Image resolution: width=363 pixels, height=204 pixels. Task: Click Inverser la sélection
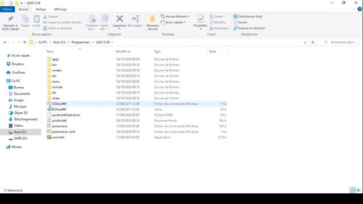249,28
